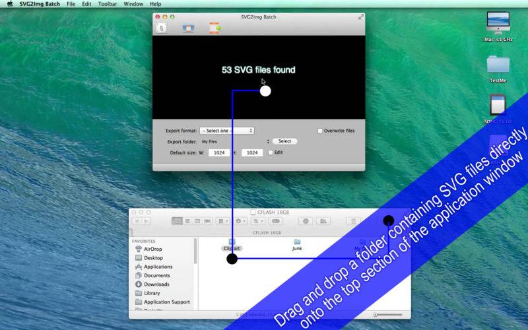Tick the Edit checkbox next to default size
The image size is (528, 330).
click(271, 152)
